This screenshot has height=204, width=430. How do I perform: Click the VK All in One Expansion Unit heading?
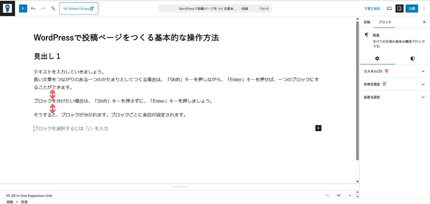29,196
